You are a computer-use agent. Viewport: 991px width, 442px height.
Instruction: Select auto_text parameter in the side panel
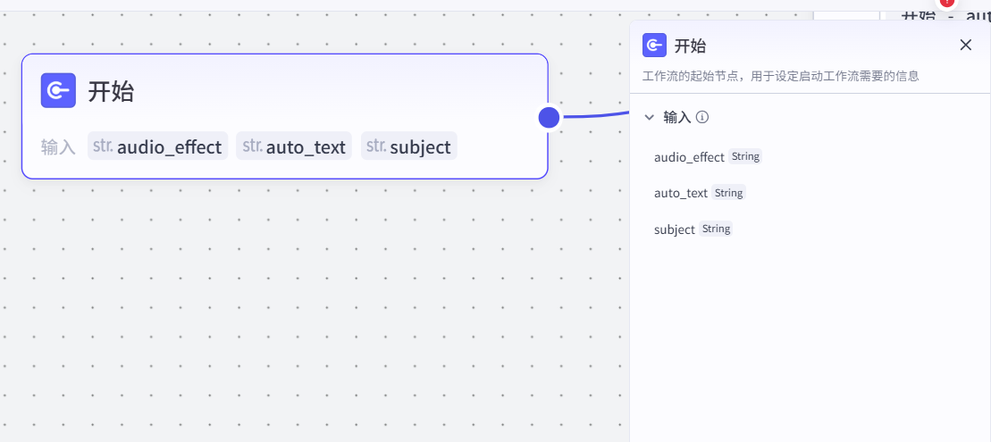[681, 193]
